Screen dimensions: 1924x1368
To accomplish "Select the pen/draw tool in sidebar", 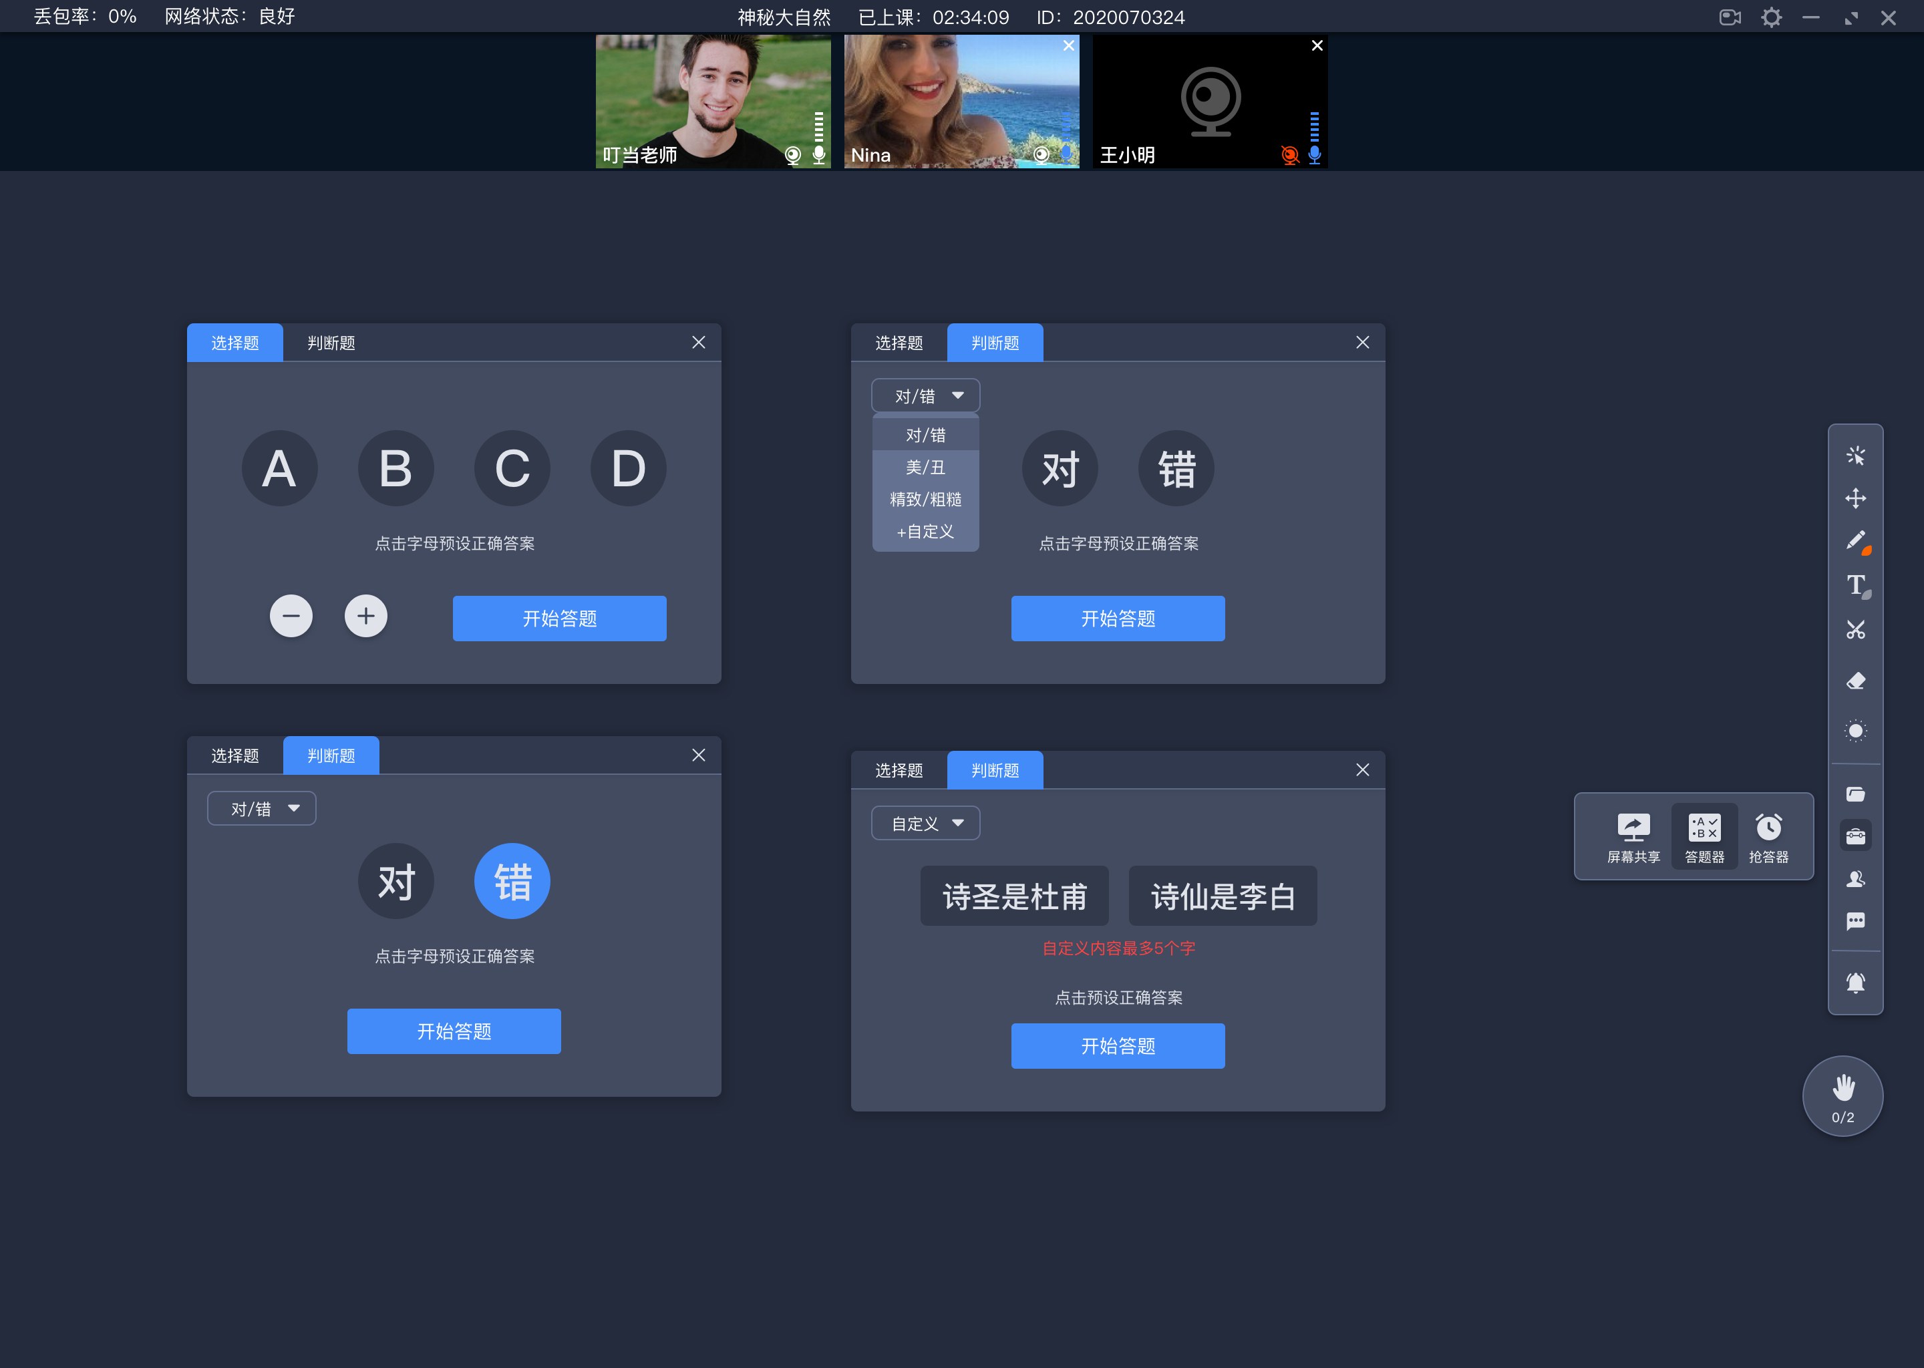I will click(x=1855, y=542).
